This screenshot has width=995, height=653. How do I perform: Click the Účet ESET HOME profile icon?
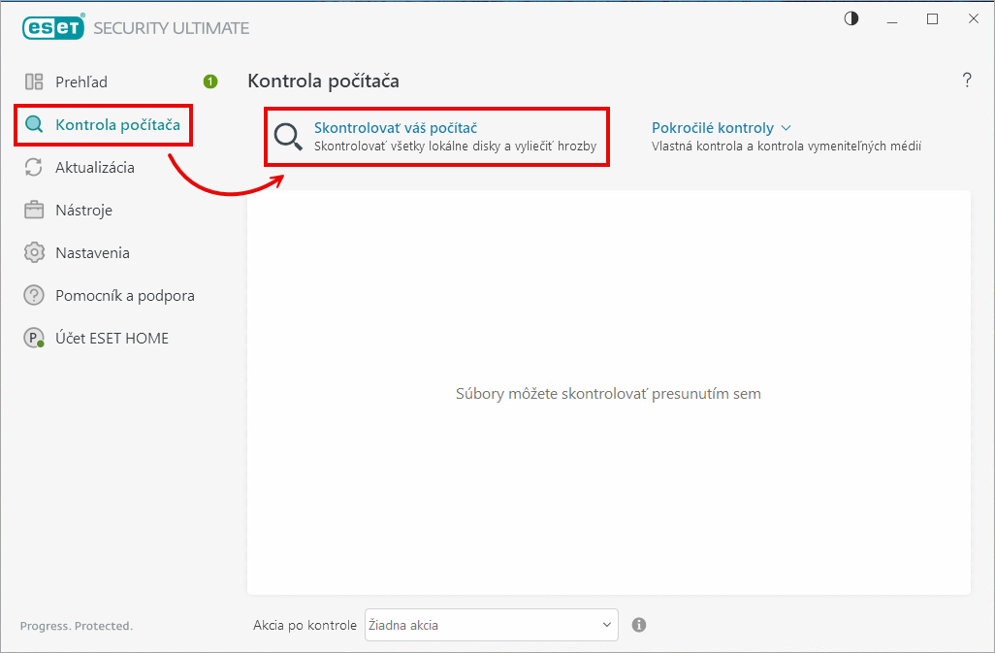(34, 338)
